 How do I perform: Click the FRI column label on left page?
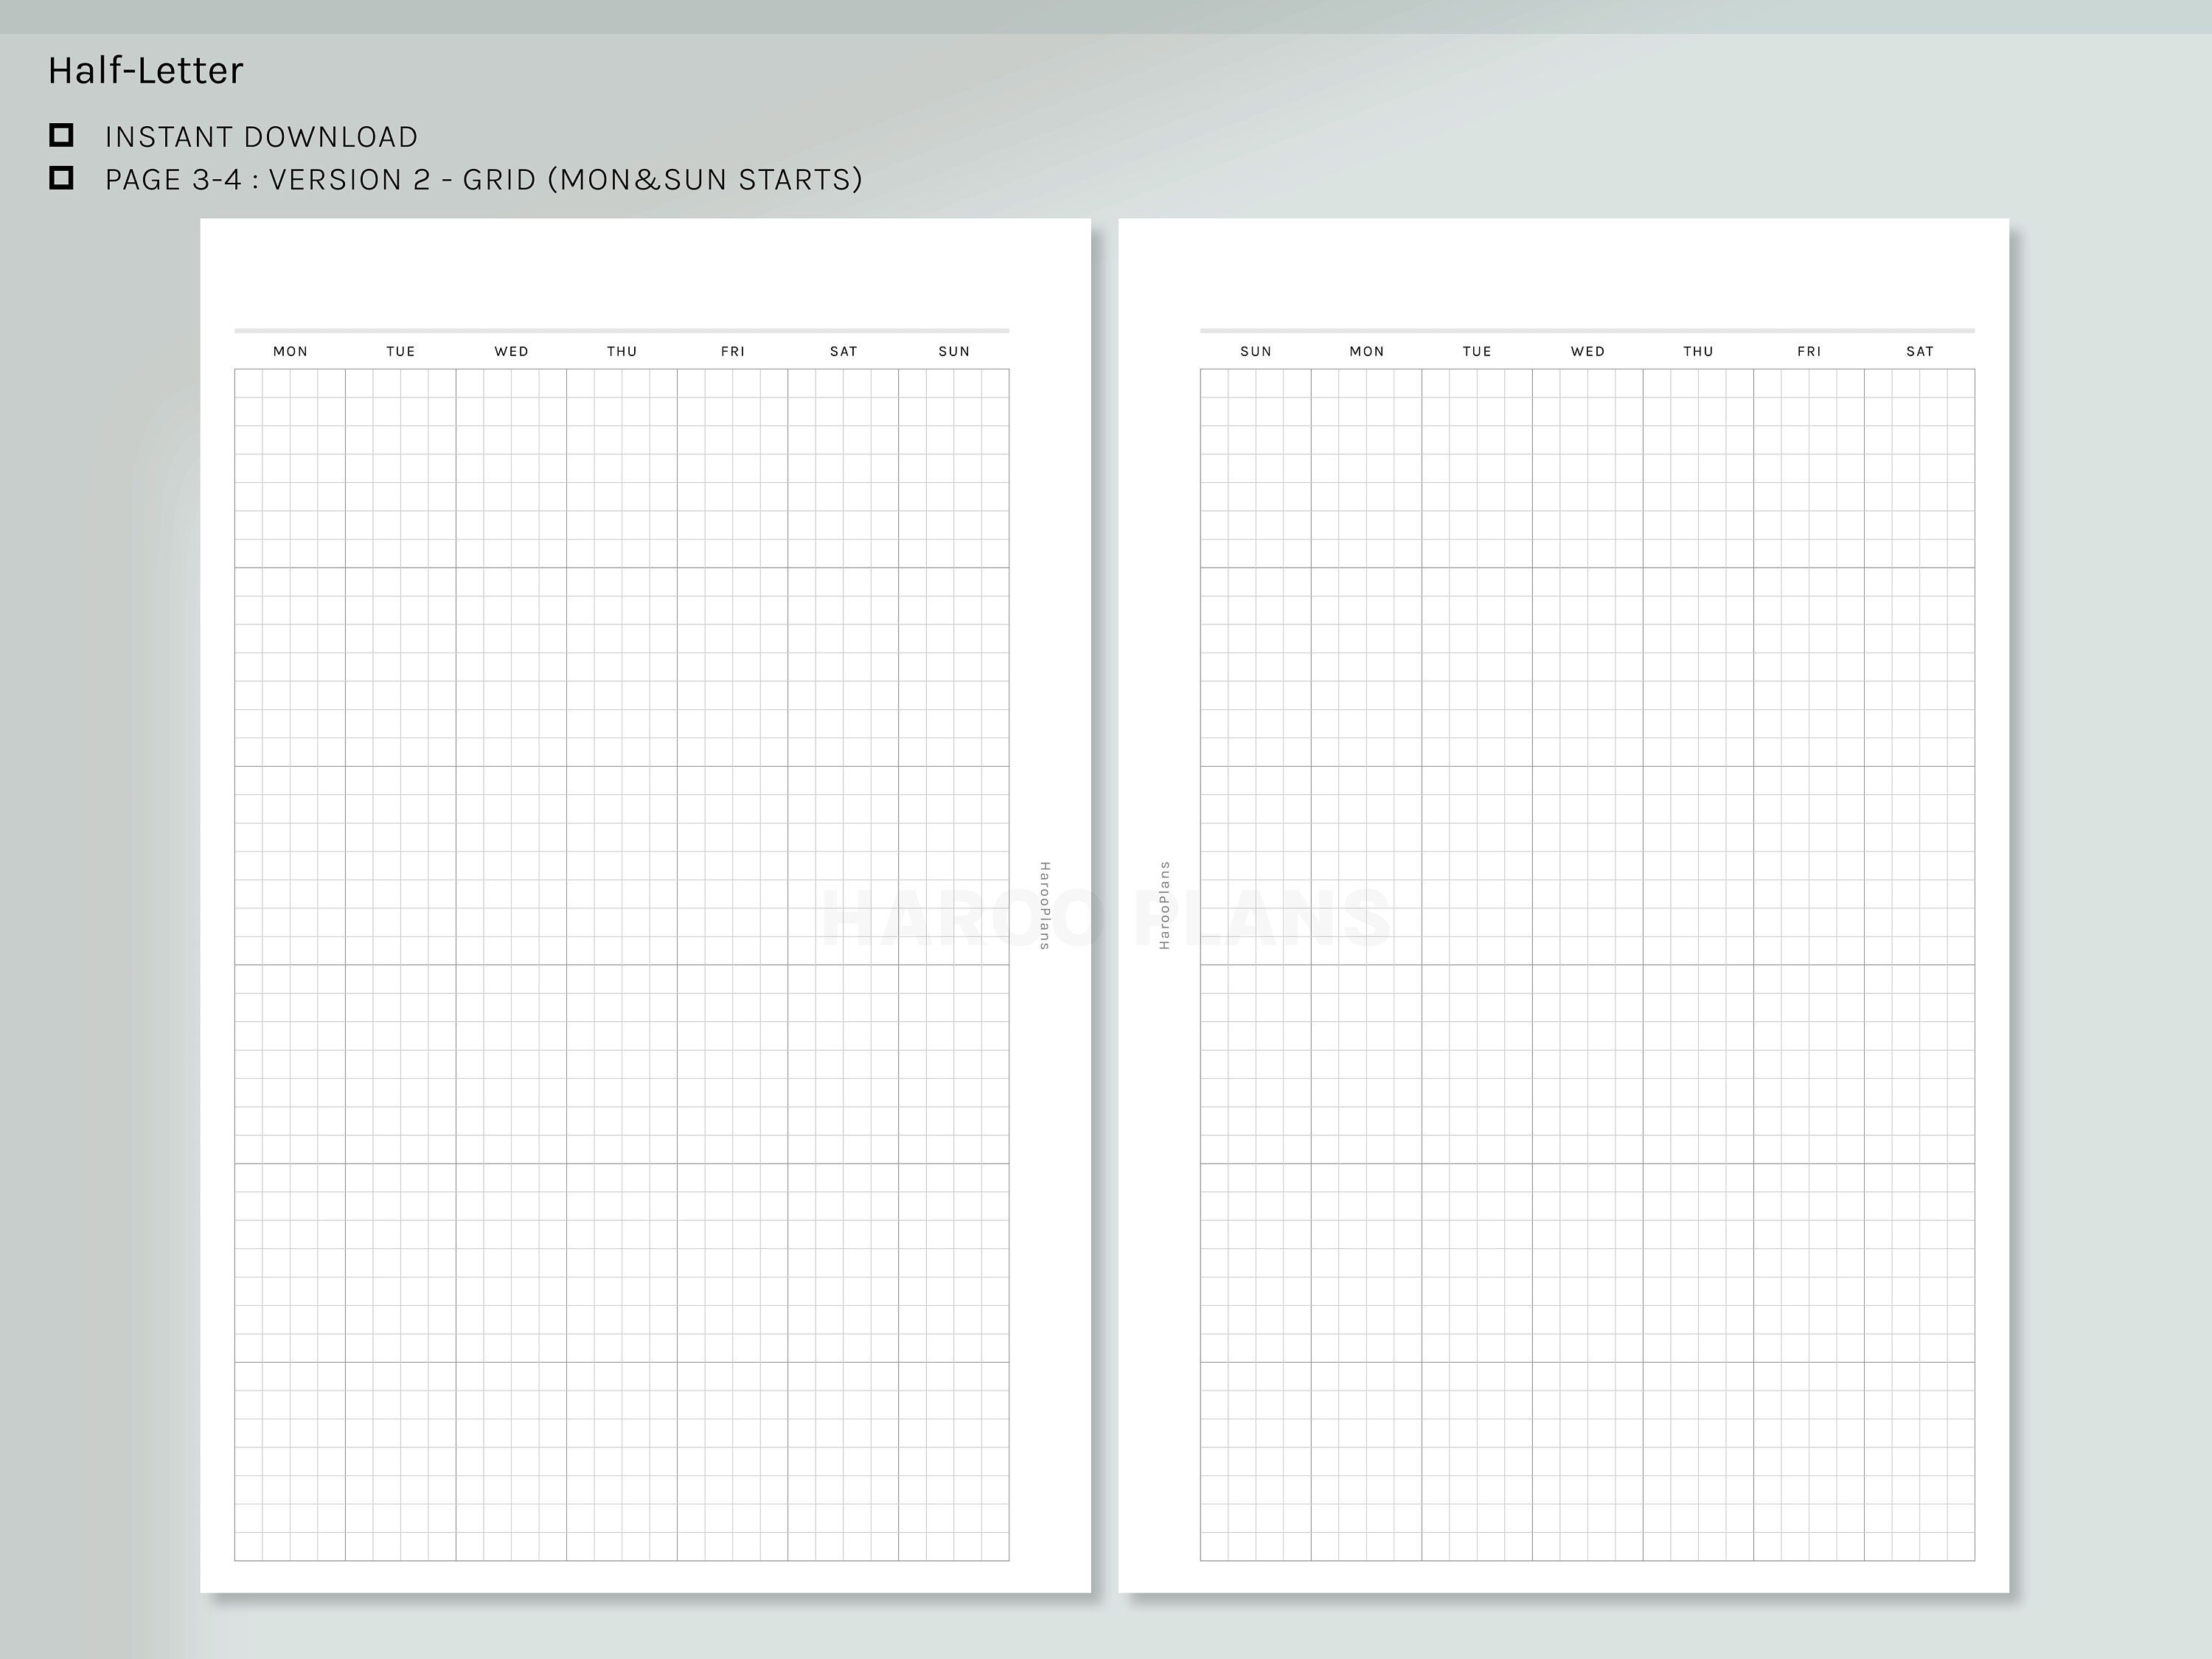[x=732, y=351]
